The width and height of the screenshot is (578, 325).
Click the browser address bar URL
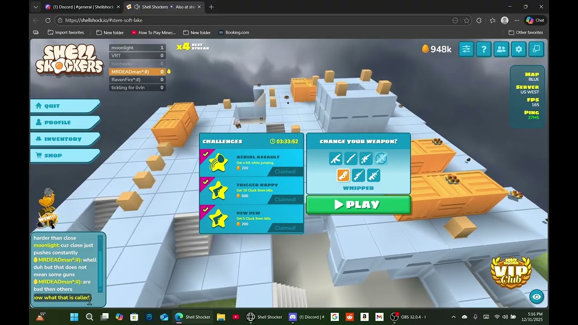tap(104, 20)
